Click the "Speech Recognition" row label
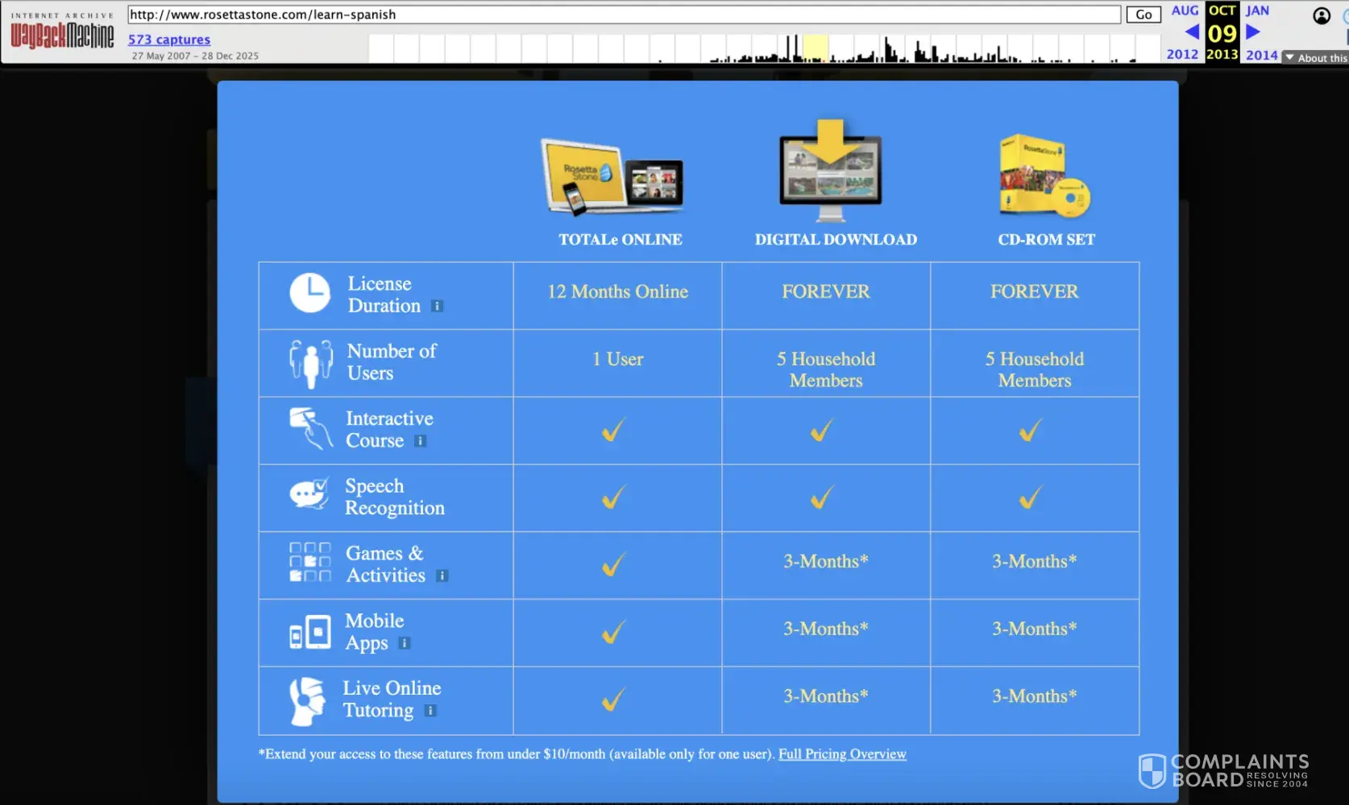Viewport: 1349px width, 805px height. [395, 497]
